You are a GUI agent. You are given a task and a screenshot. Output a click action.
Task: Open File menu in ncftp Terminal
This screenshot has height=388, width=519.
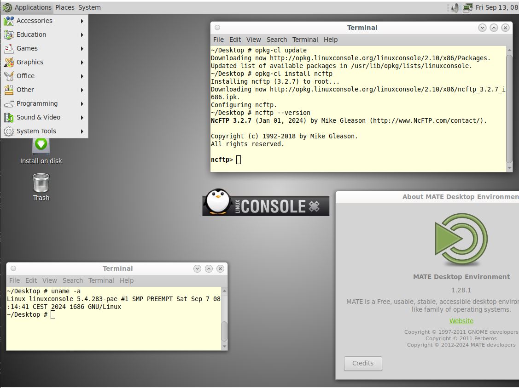click(218, 40)
